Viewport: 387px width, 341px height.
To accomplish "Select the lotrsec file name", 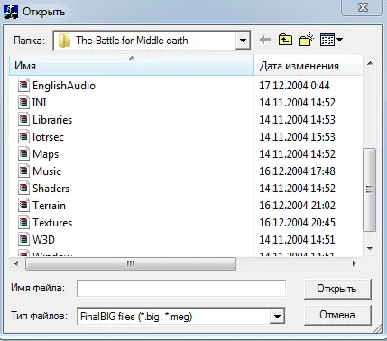I will [48, 137].
